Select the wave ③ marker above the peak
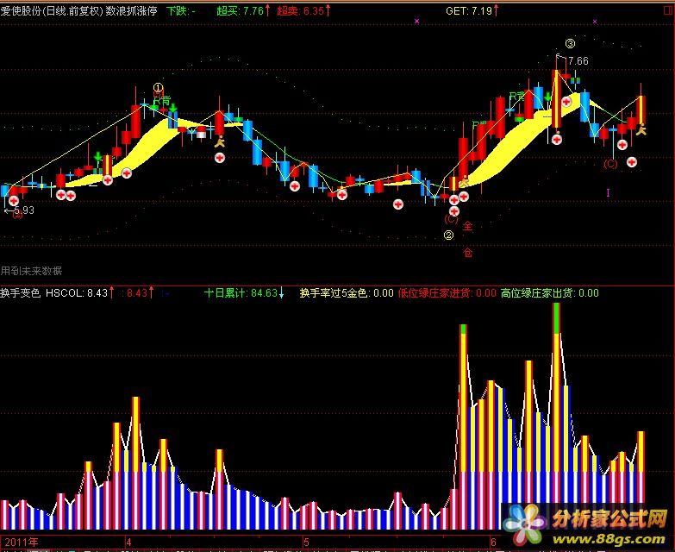 click(570, 43)
